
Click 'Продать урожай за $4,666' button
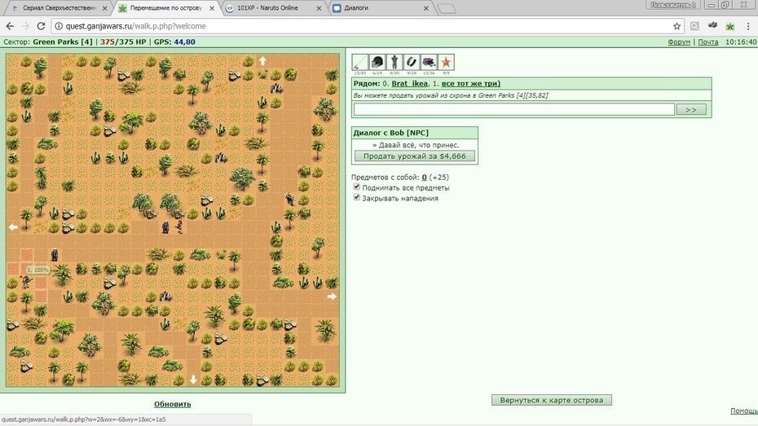[x=414, y=156]
